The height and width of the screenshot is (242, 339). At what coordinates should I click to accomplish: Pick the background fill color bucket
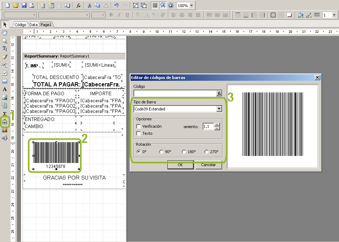(301, 15)
